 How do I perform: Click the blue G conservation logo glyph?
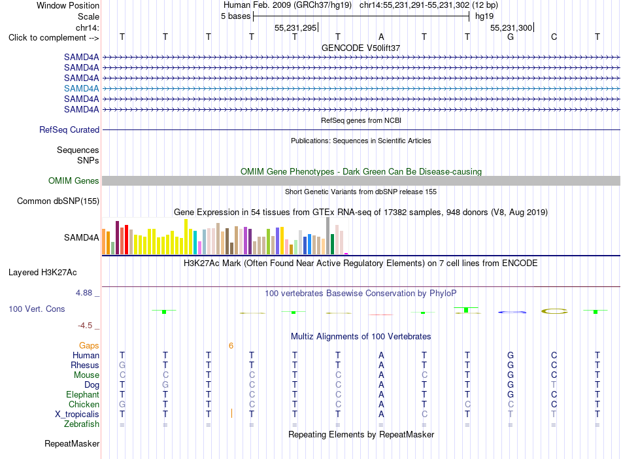[x=512, y=312]
